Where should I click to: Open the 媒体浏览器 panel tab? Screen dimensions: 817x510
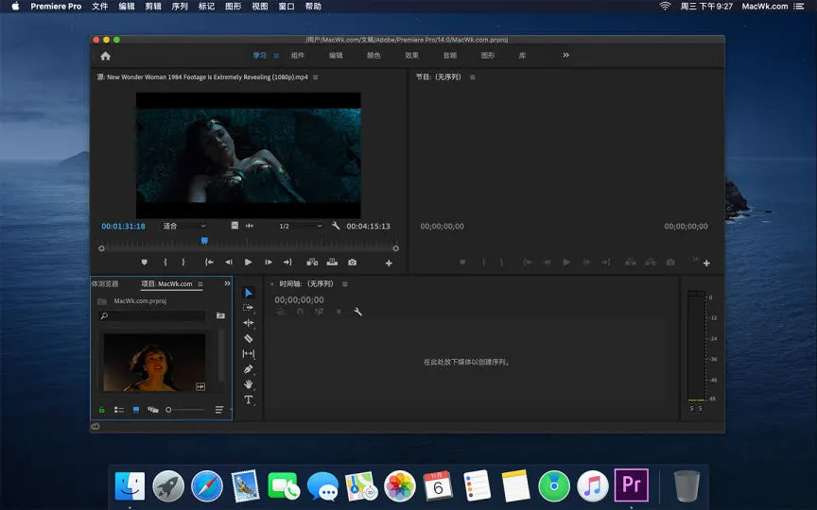pos(105,283)
